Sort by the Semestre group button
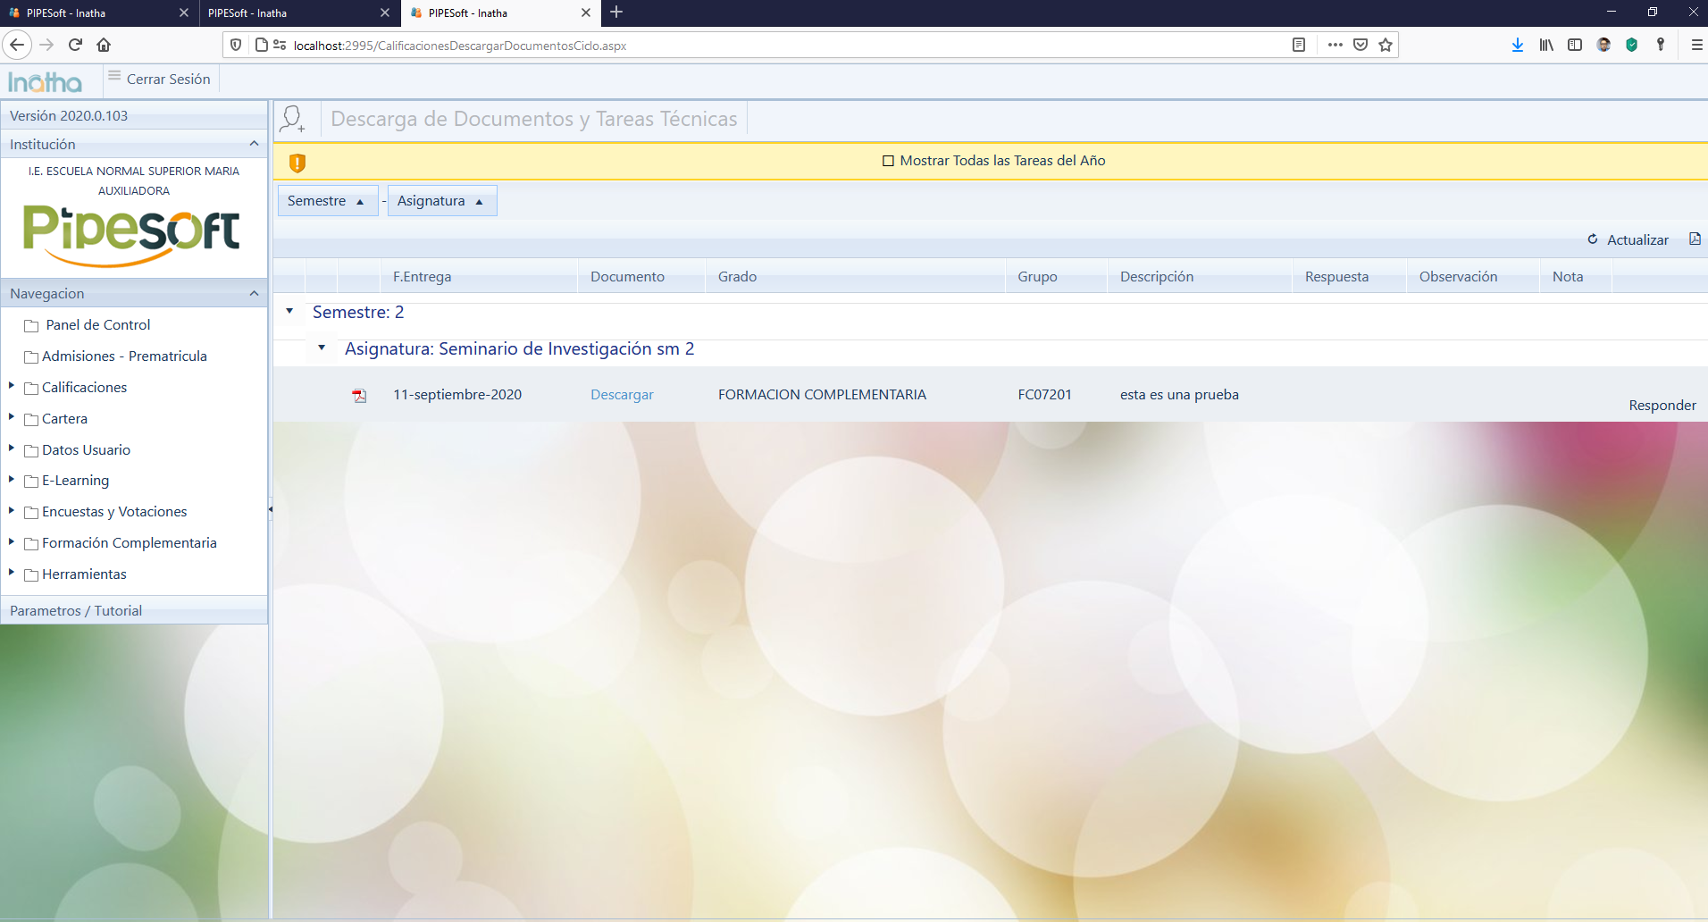The width and height of the screenshot is (1708, 922). tap(327, 201)
